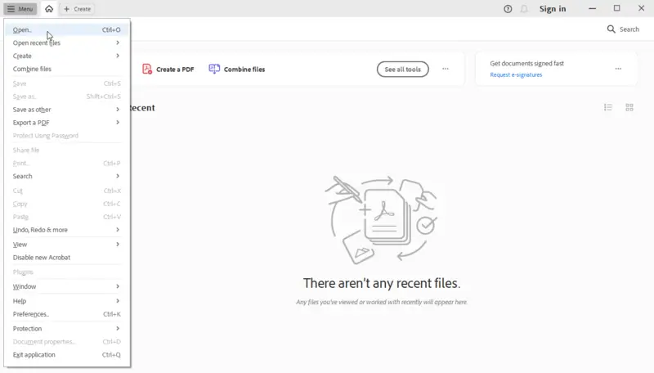The width and height of the screenshot is (654, 373).
Task: Expand the Window submenu arrow
Action: coord(118,286)
